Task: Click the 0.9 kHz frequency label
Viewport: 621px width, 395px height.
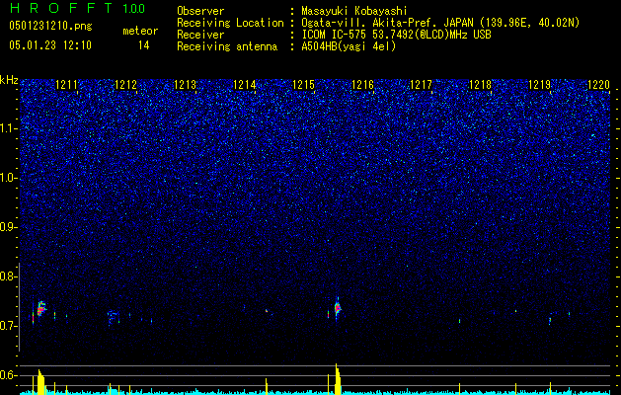Action: click(x=7, y=227)
